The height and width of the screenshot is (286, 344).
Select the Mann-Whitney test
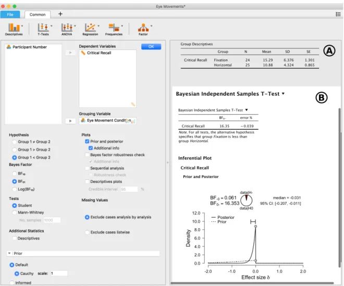[x=15, y=213]
